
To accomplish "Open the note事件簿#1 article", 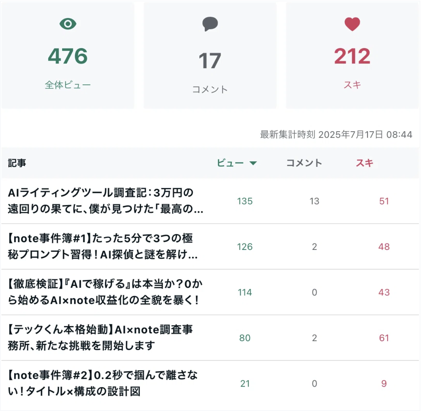I will pyautogui.click(x=102, y=247).
